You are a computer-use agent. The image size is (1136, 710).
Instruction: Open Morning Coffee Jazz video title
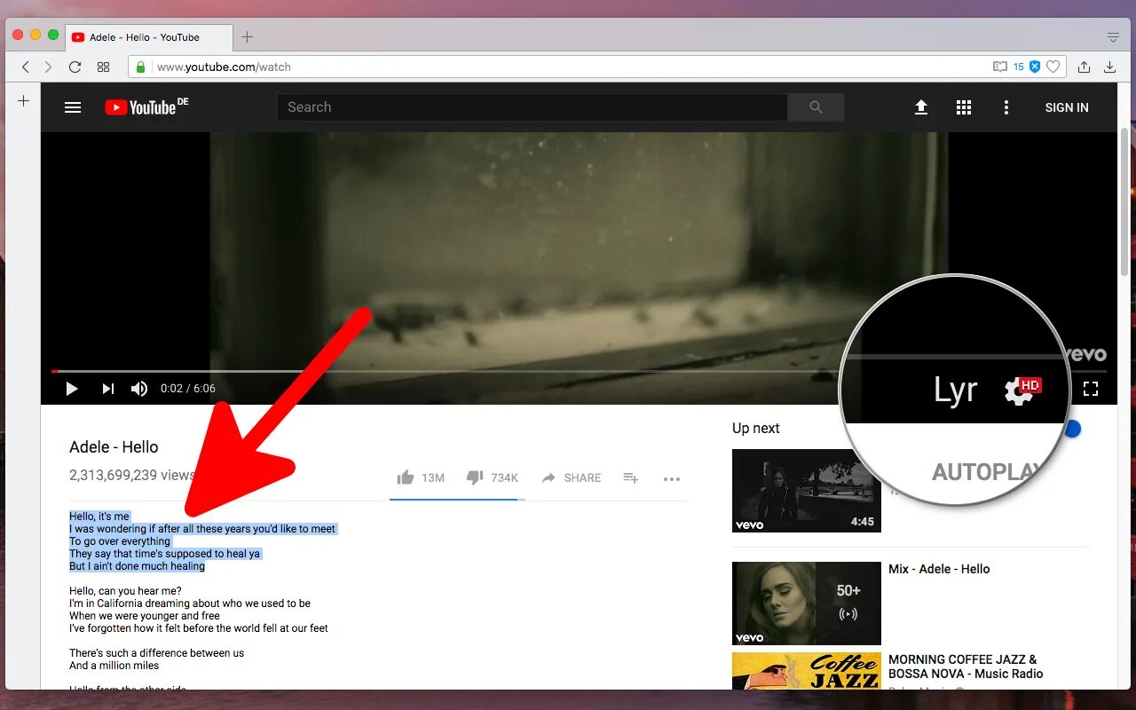pyautogui.click(x=966, y=667)
